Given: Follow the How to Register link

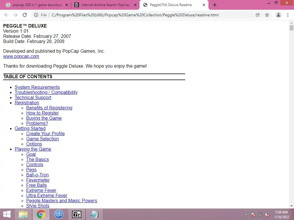Looking at the screenshot, I should click(42, 113).
